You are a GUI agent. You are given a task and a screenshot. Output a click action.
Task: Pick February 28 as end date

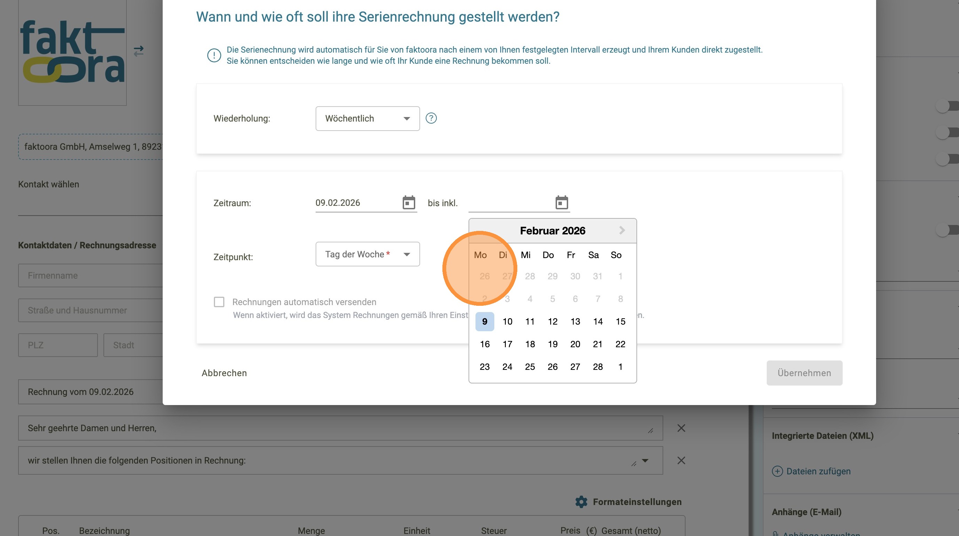[597, 367]
